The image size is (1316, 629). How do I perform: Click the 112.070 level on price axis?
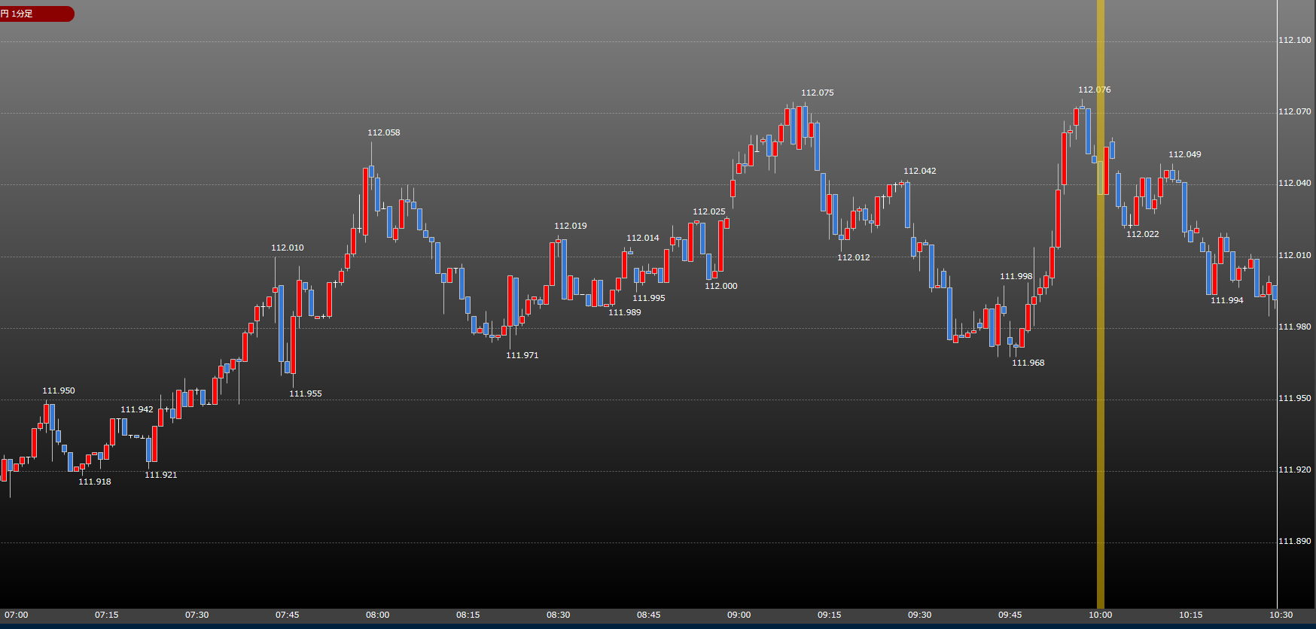[1295, 111]
